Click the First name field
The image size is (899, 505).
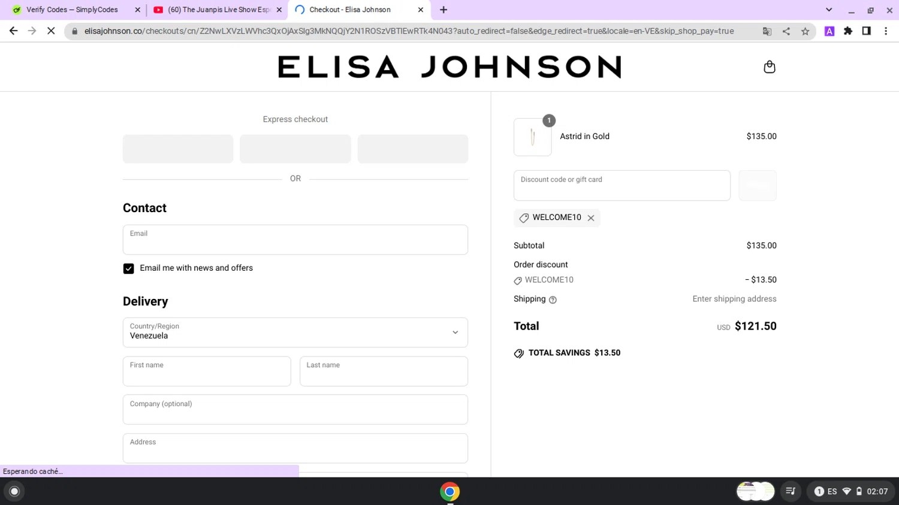(x=207, y=371)
